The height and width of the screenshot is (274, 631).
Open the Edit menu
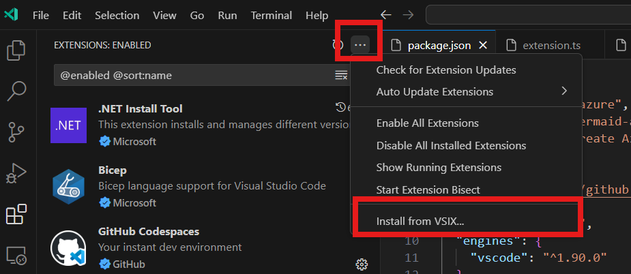tap(72, 16)
